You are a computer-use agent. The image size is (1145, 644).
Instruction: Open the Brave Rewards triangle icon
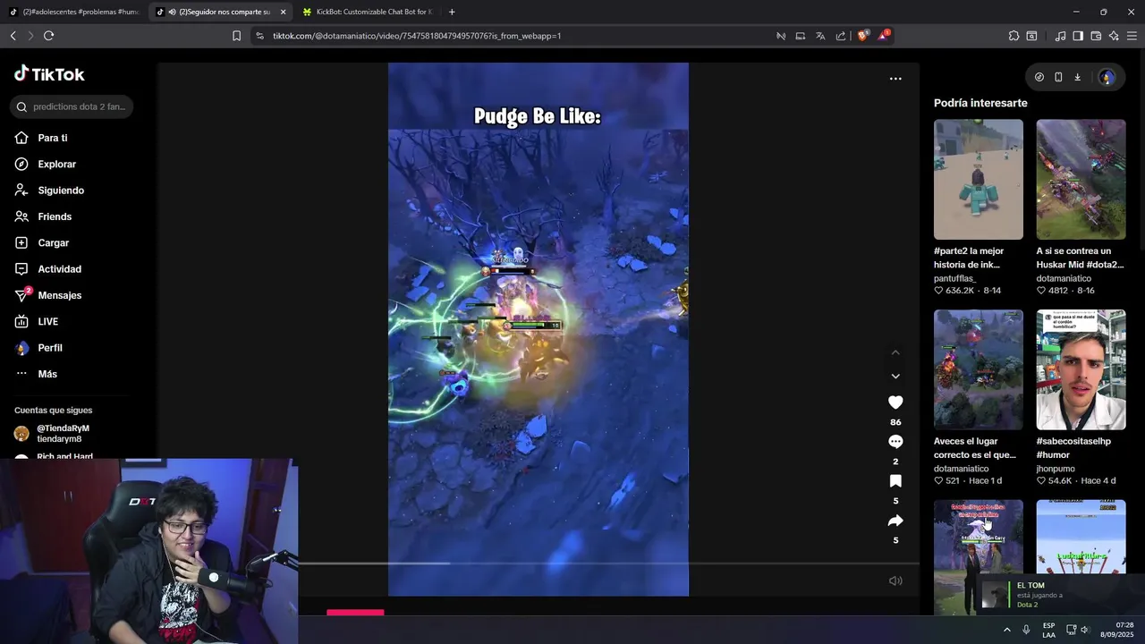[884, 36]
